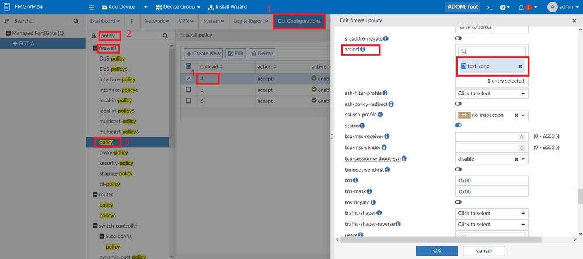Screen dimensions: 583x259
Task: Check the checkbox for policyid 6
Action: (x=188, y=101)
